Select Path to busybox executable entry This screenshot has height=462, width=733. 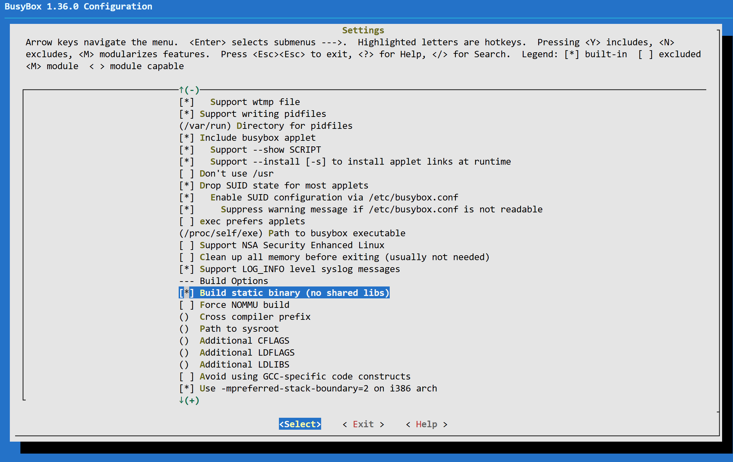[292, 233]
